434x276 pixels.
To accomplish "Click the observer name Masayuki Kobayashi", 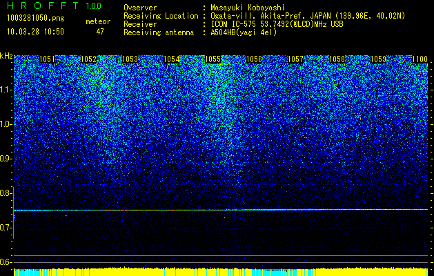I will click(248, 8).
